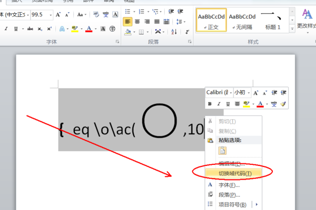Expand ribbon font color dropdown arrow
316x210 pixels.
(x=95, y=29)
